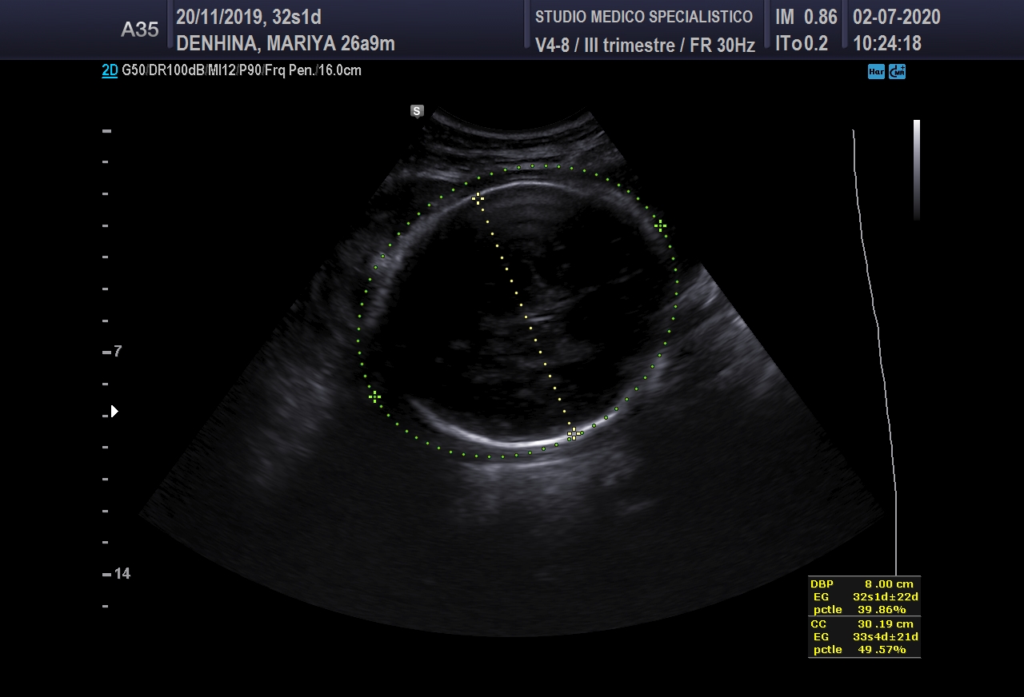Viewport: 1024px width, 697px height.
Task: Click the 7 cm depth scale marker
Action: (117, 352)
